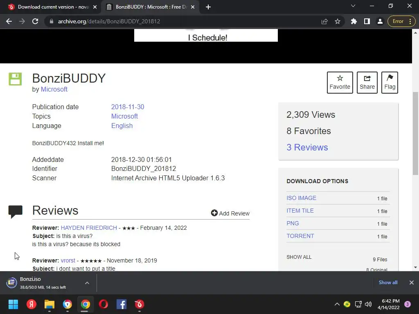The width and height of the screenshot is (419, 314).
Task: Click the Favorite star button
Action: [x=340, y=83]
